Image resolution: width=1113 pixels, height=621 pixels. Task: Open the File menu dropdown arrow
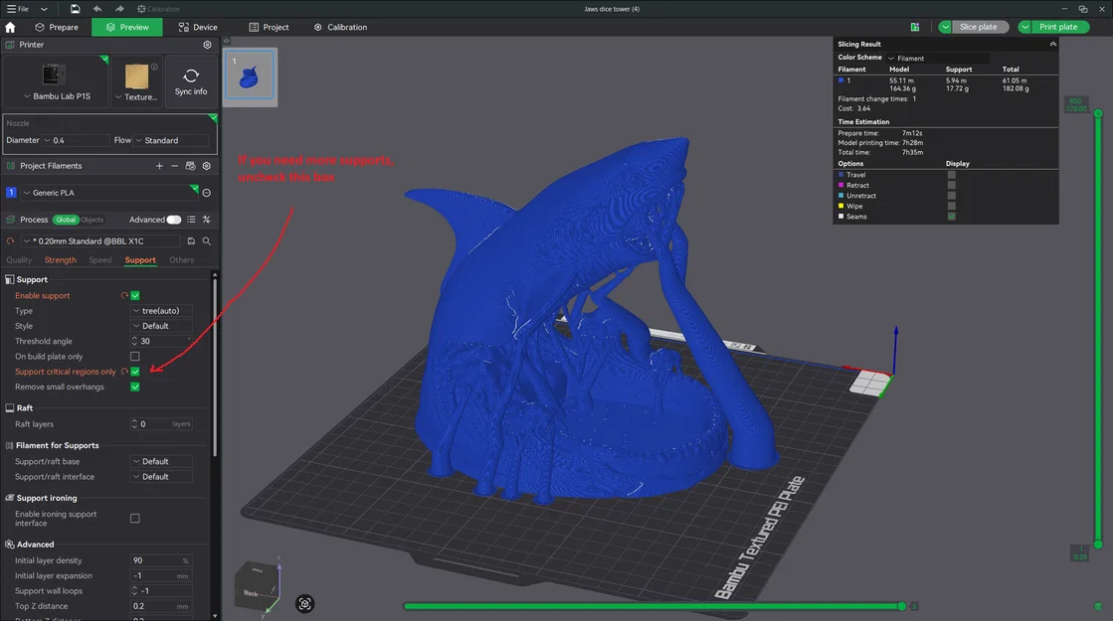44,9
